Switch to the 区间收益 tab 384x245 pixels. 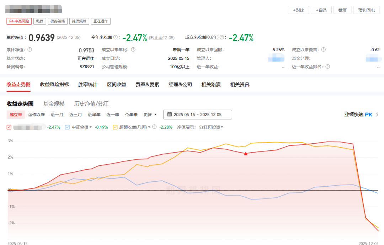(x=116, y=84)
